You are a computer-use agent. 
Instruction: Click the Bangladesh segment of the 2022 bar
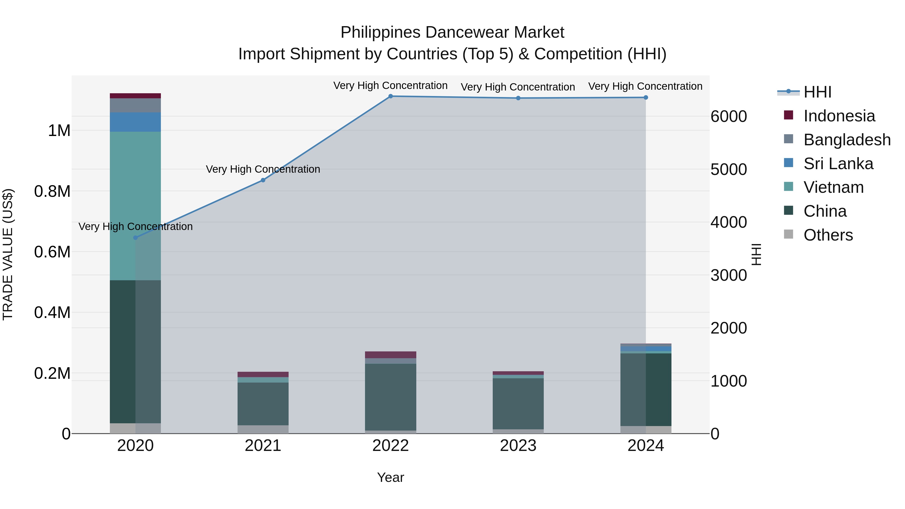(391, 361)
